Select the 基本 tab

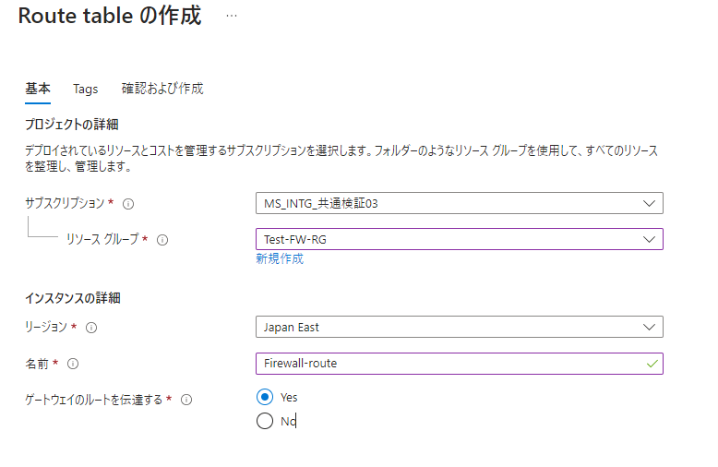pyautogui.click(x=38, y=90)
